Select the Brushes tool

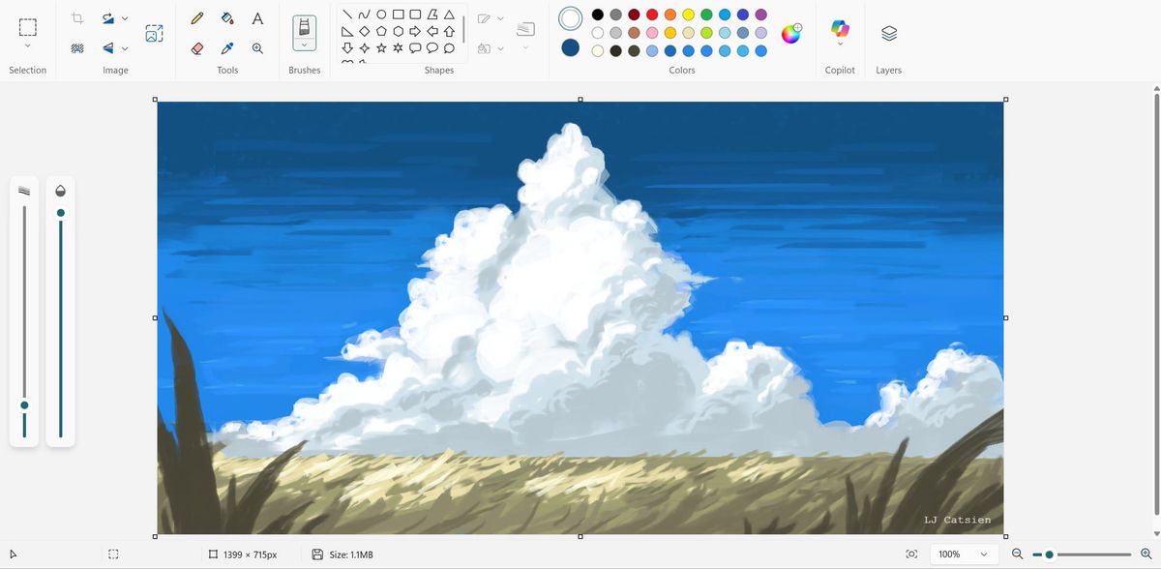point(304,26)
